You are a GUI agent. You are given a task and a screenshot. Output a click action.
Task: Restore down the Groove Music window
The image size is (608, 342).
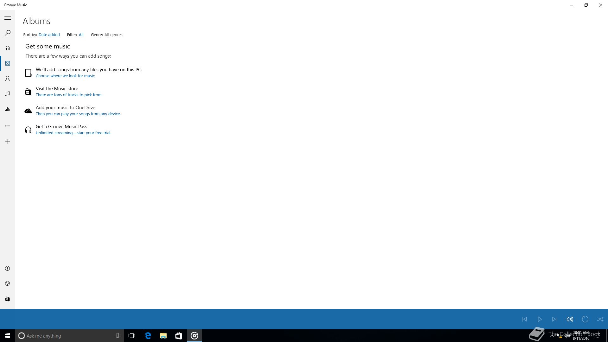(586, 5)
